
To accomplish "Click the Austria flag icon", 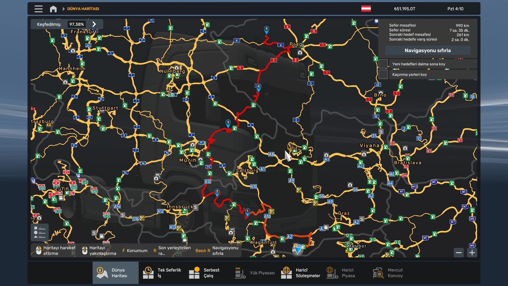I will click(366, 9).
